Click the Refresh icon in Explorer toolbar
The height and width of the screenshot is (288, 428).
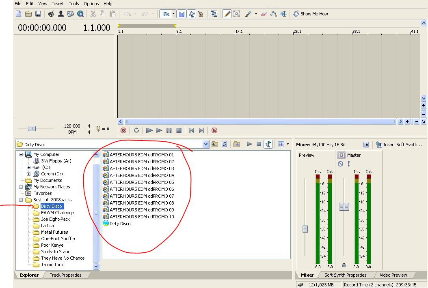click(x=224, y=144)
